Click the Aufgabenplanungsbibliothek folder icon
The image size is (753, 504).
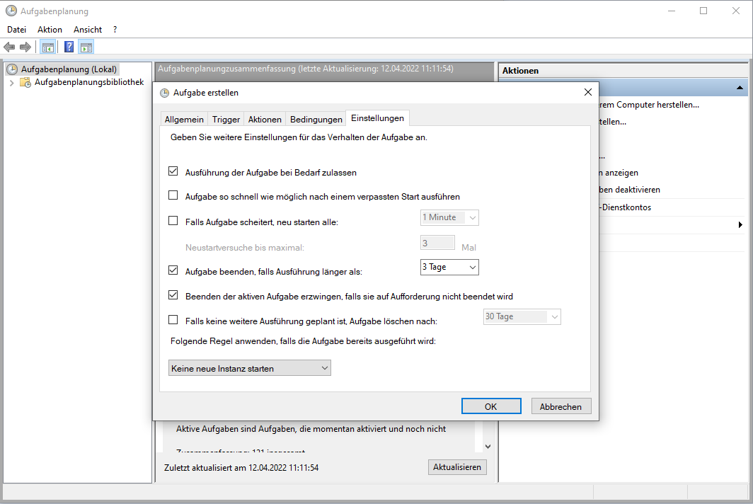point(25,83)
